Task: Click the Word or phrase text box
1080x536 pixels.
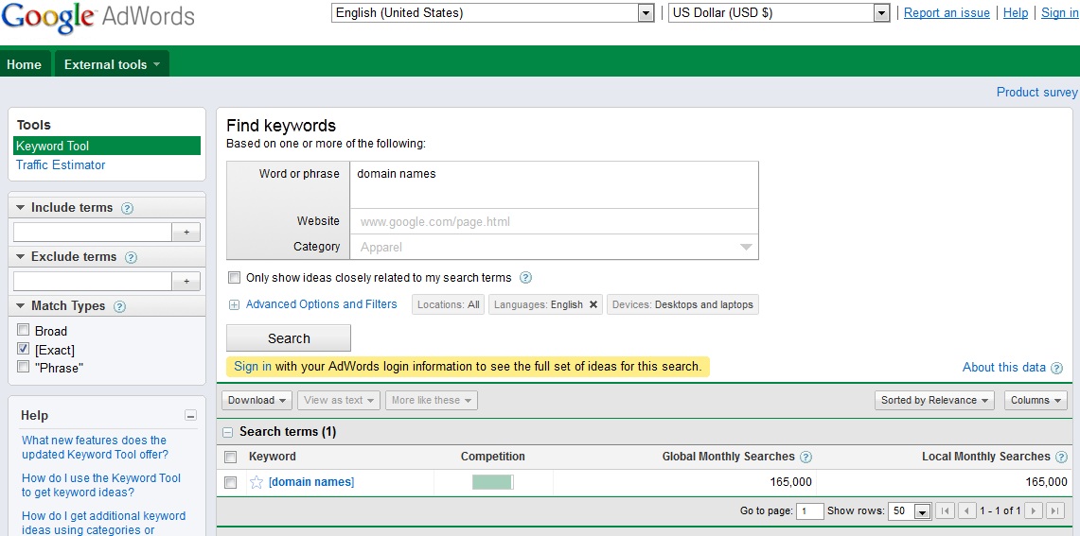Action: click(554, 185)
